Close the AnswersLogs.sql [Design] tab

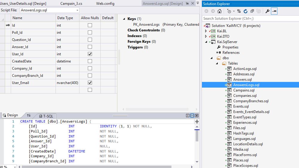click(193, 3)
